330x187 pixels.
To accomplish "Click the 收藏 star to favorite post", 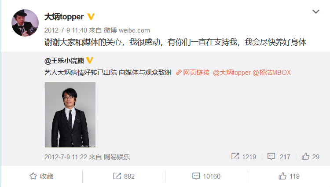I will 41,176.
